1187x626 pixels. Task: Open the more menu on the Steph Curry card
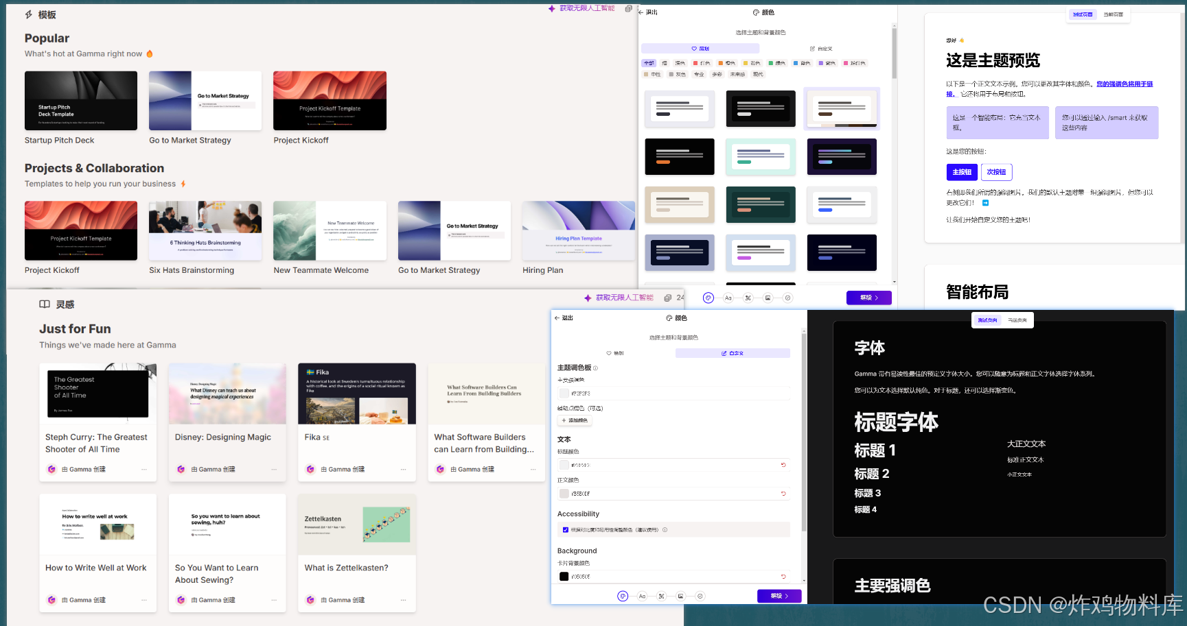point(144,470)
